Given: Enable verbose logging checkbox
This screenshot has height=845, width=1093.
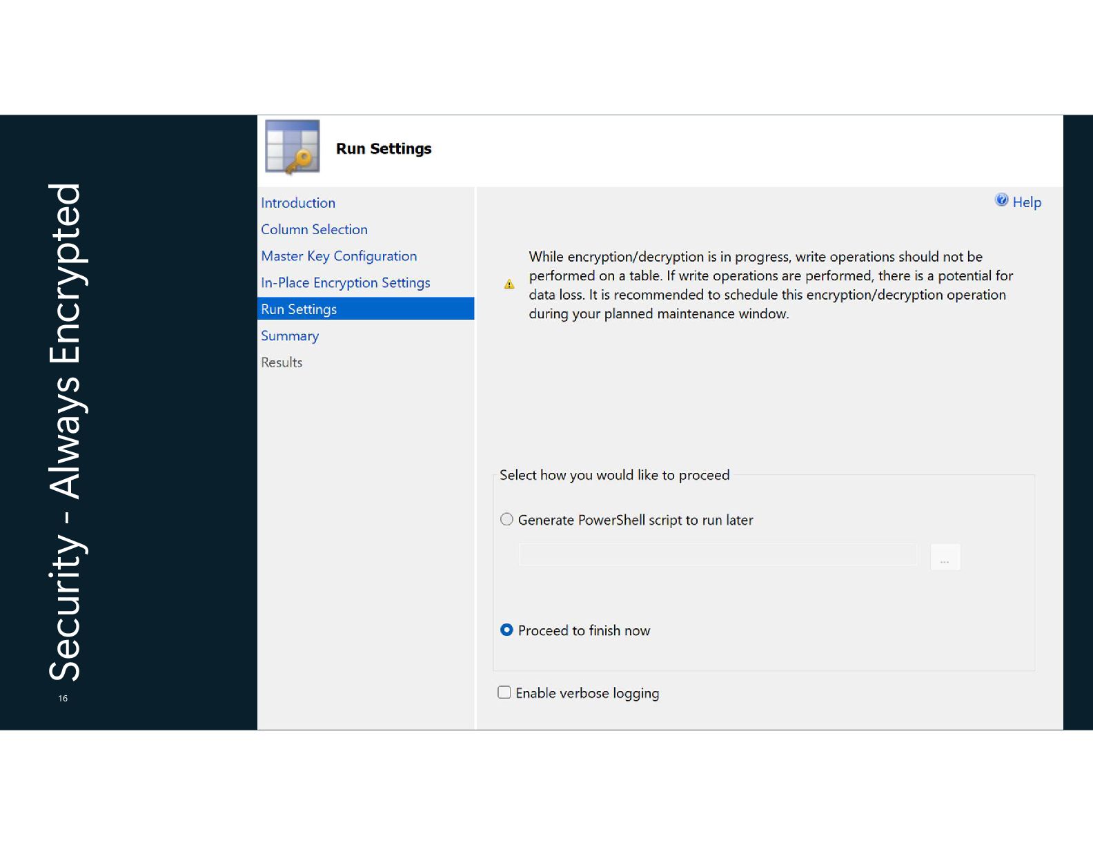Looking at the screenshot, I should coord(504,692).
